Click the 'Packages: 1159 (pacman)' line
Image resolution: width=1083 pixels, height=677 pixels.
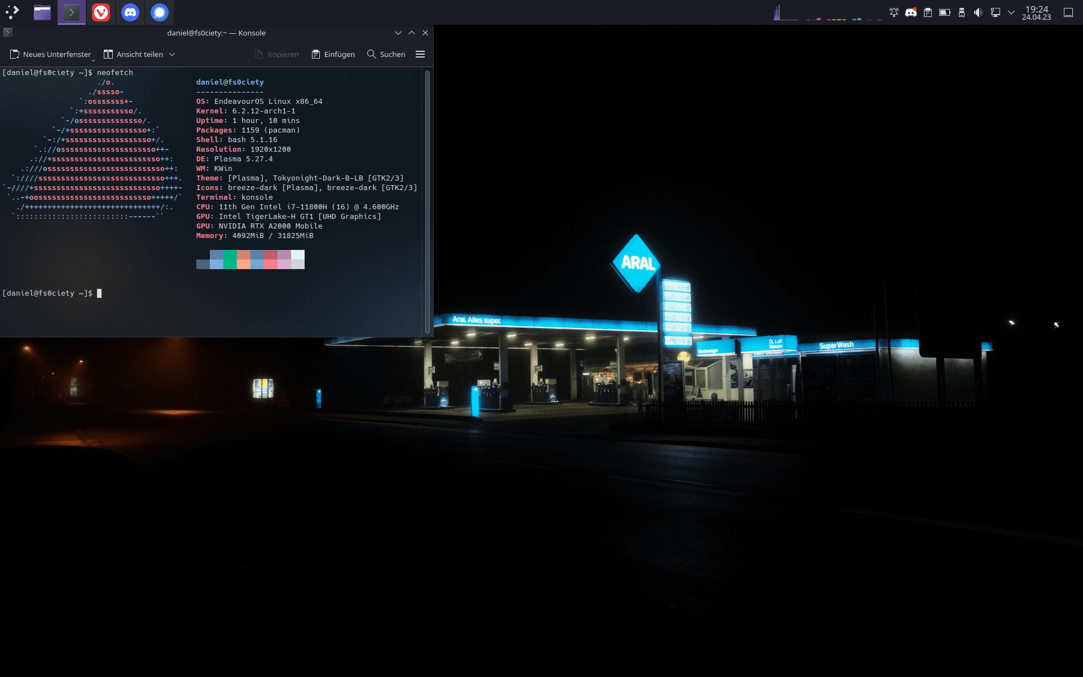tap(248, 130)
